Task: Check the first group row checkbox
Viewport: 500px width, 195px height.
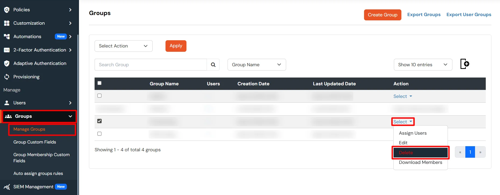Action: coord(99,96)
